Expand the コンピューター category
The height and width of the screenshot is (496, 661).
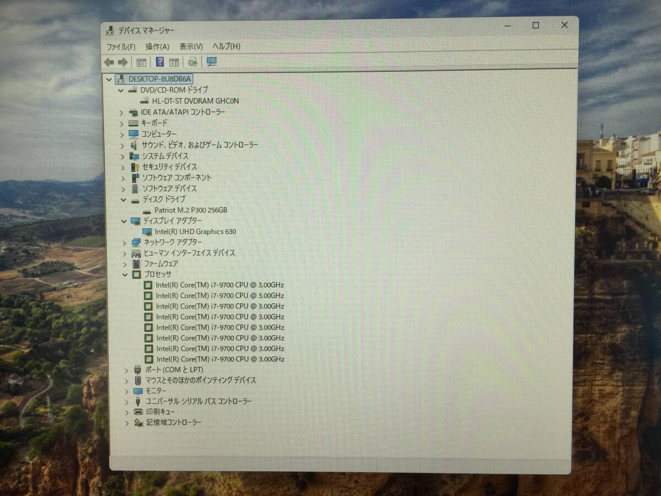click(122, 134)
